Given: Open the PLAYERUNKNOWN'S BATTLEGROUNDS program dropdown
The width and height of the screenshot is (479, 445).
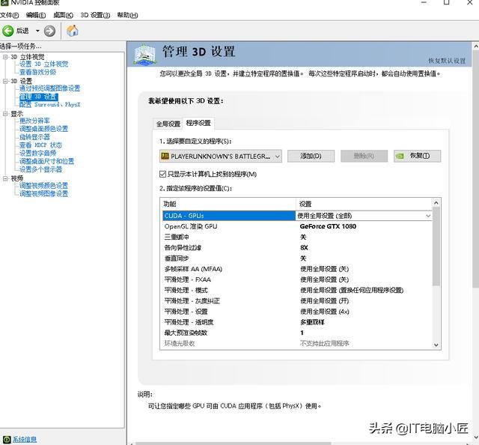Looking at the screenshot, I should (x=221, y=156).
